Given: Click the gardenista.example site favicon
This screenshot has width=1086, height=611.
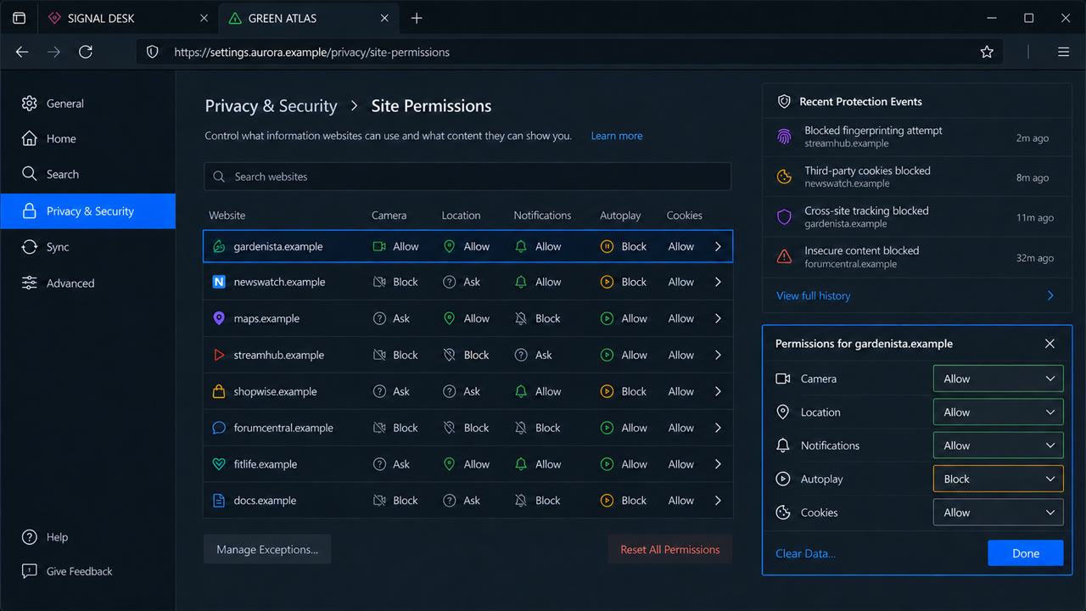Looking at the screenshot, I should [219, 246].
